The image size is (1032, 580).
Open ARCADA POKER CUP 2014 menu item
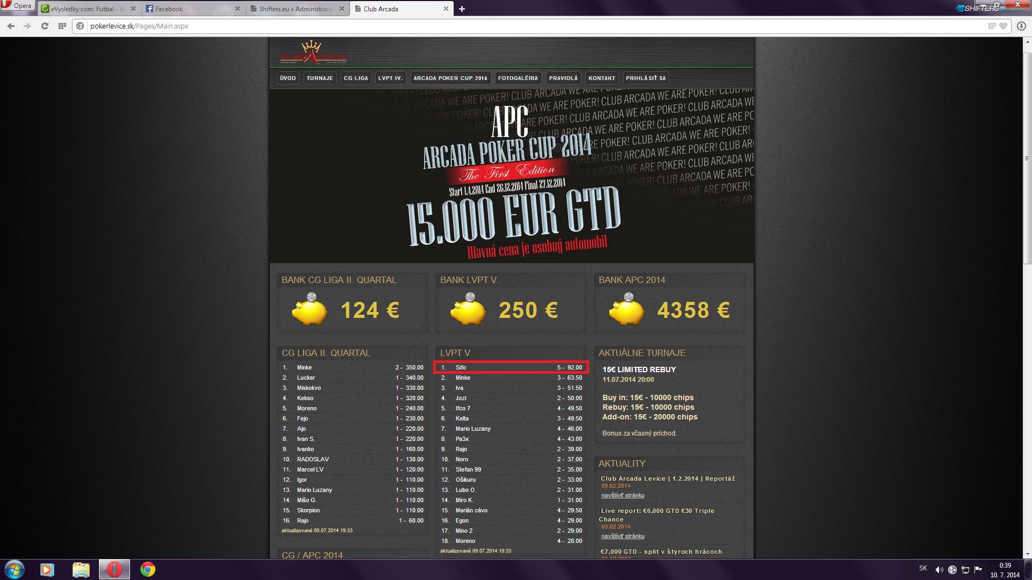(450, 78)
